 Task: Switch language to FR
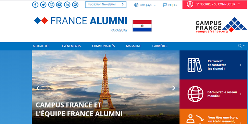170,5
